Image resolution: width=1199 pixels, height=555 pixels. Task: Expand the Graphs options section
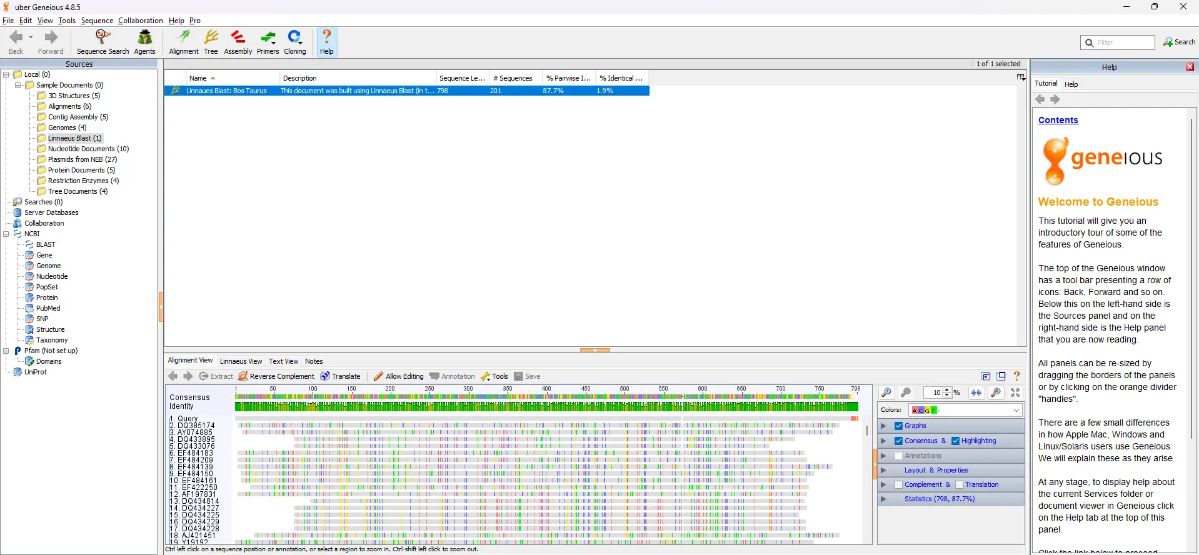(883, 426)
